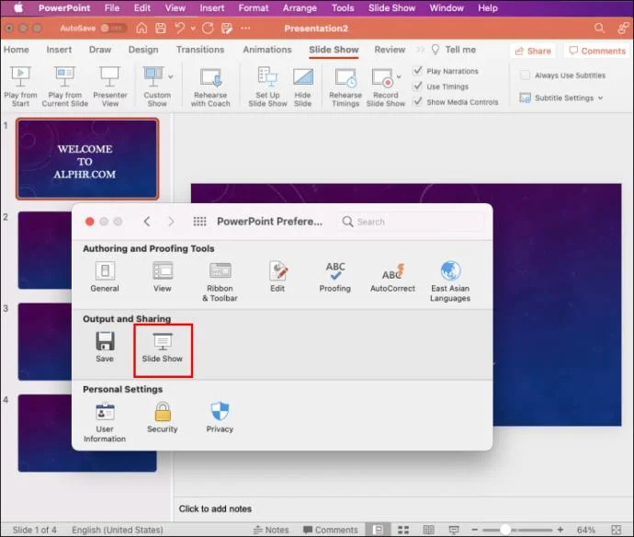This screenshot has width=634, height=537.
Task: Show all preferences grid icon
Action: (199, 222)
